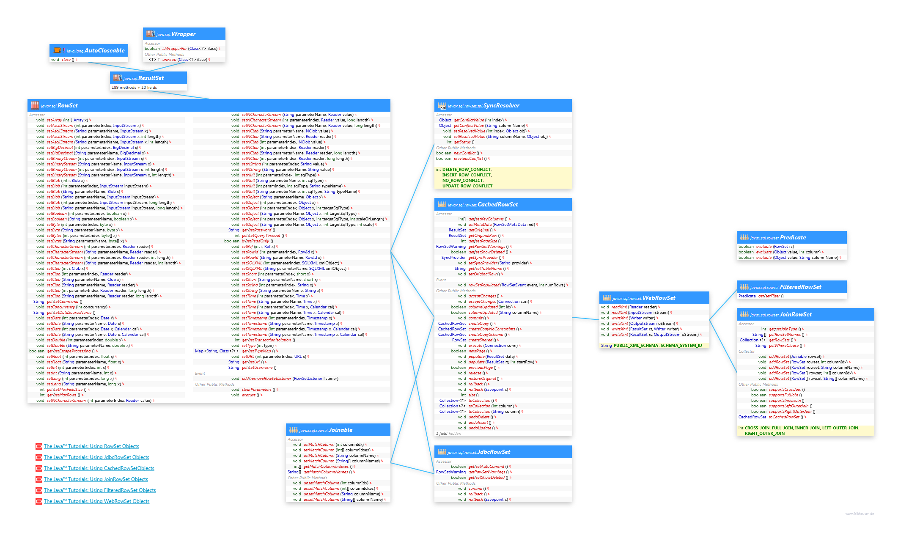
Task: Click evaluate (RowSet rs) in Predicate
Action: (x=775, y=247)
